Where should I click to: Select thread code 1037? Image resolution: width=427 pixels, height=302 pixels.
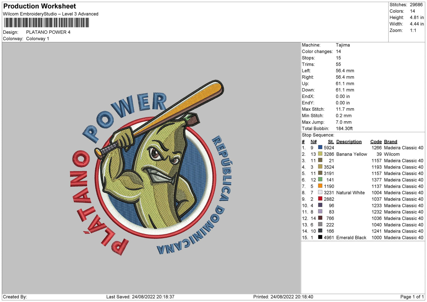tap(376, 199)
